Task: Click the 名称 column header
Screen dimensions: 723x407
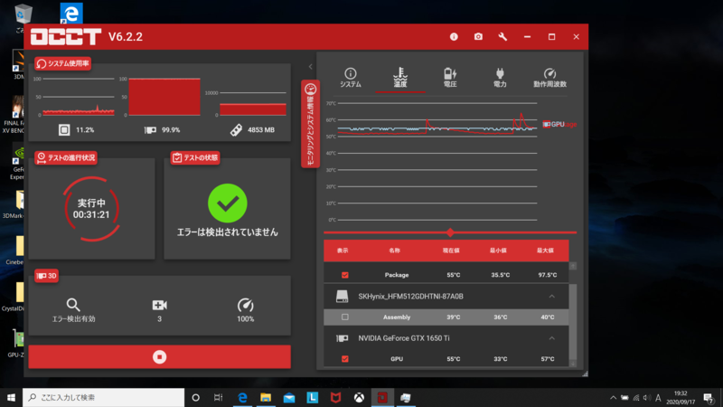Action: (x=395, y=251)
